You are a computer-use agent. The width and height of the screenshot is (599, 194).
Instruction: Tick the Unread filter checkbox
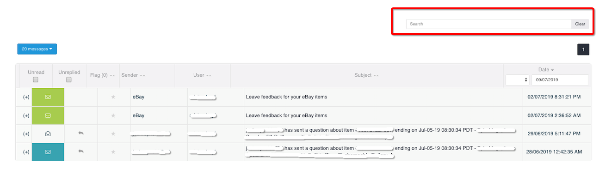point(36,80)
